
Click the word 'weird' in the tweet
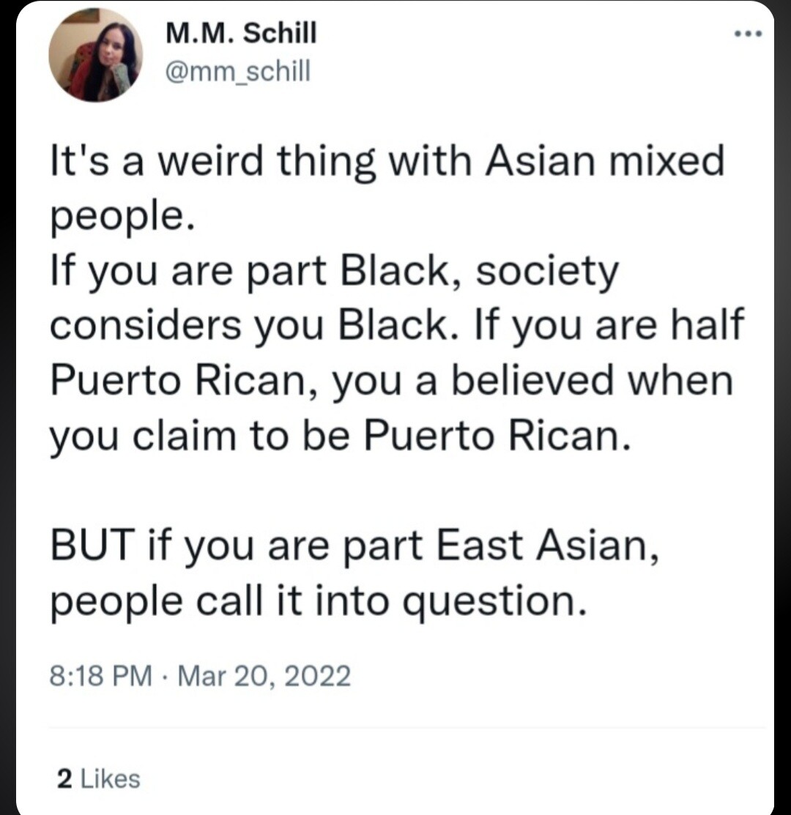tap(210, 160)
